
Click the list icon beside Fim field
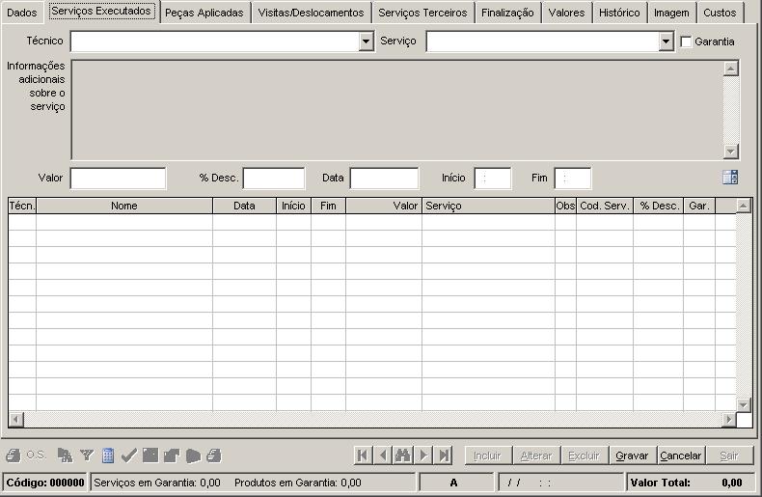(730, 178)
